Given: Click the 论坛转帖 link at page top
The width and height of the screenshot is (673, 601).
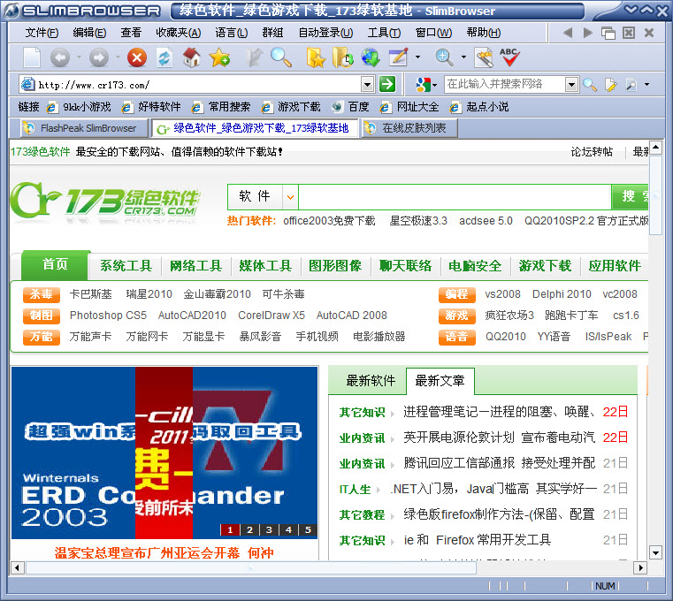Looking at the screenshot, I should click(x=592, y=152).
